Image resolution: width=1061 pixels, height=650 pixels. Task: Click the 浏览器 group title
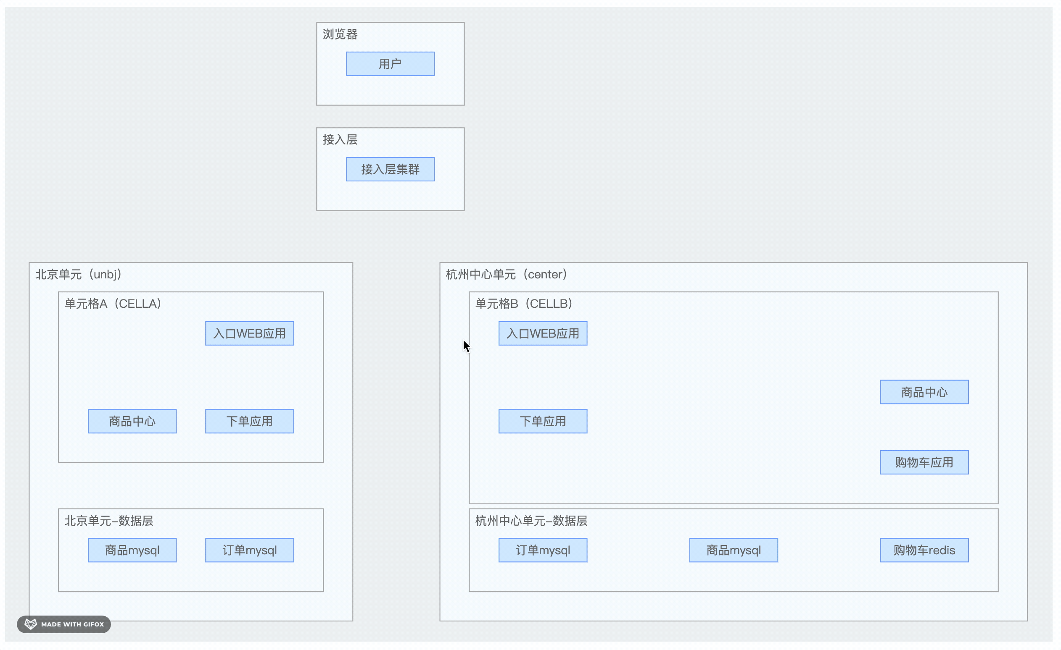340,34
